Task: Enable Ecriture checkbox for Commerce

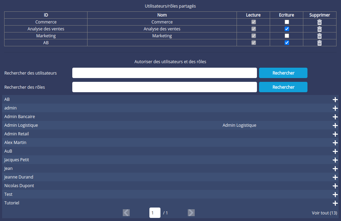Action: (x=287, y=22)
